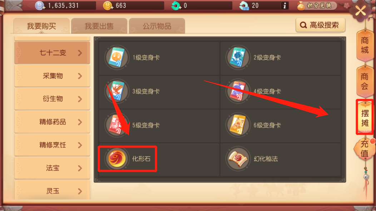This screenshot has width=376, height=211.
Task: Choose the 6级变身卡 fox card icon
Action: [238, 125]
